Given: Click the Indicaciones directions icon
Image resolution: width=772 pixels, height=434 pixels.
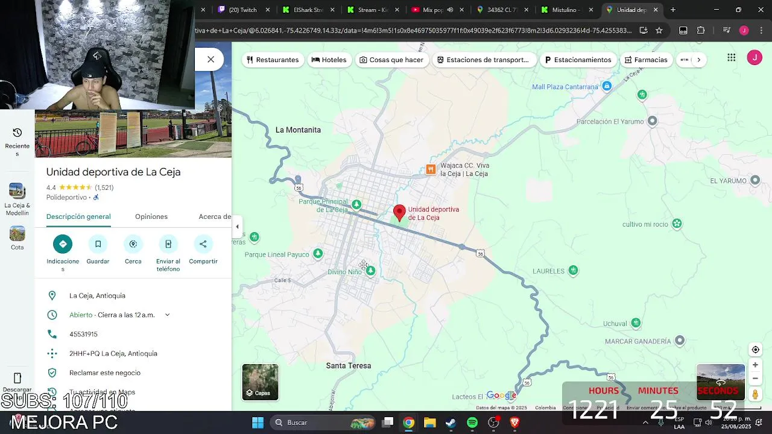Looking at the screenshot, I should [63, 244].
